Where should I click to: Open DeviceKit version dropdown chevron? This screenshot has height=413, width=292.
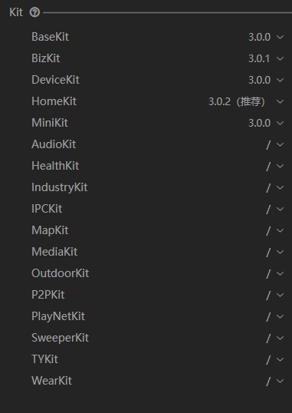click(281, 80)
